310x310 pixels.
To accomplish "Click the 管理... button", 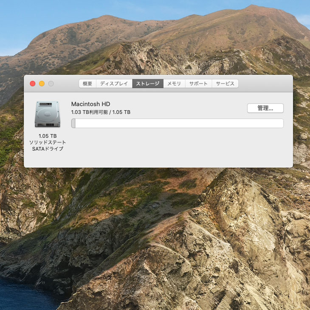I will 265,108.
